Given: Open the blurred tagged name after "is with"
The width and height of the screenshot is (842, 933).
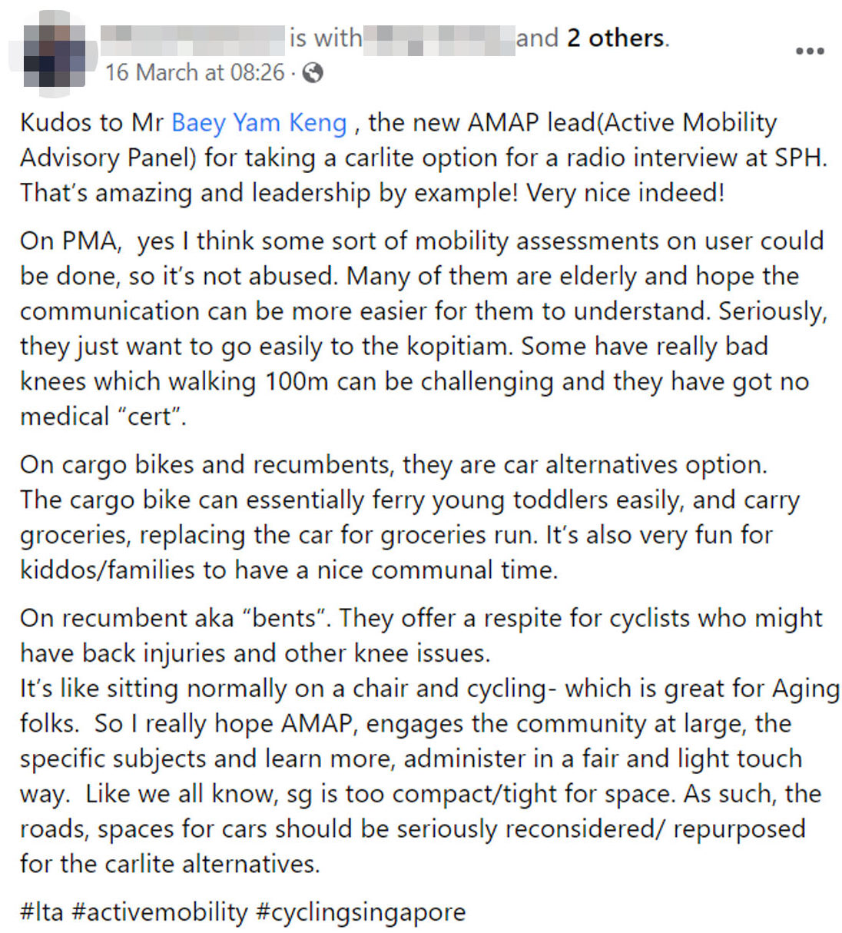Looking at the screenshot, I should click(x=438, y=38).
